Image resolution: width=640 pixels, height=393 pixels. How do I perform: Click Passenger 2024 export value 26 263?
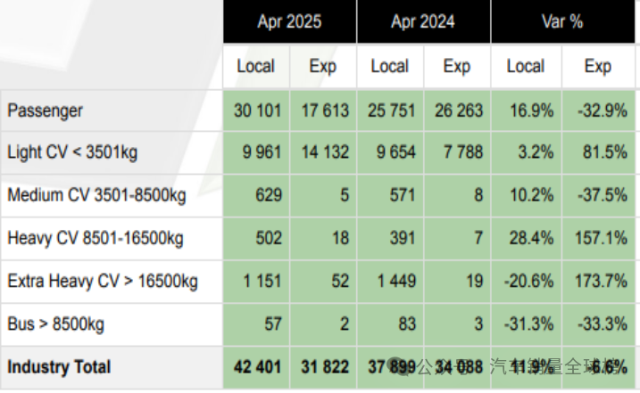[459, 111]
